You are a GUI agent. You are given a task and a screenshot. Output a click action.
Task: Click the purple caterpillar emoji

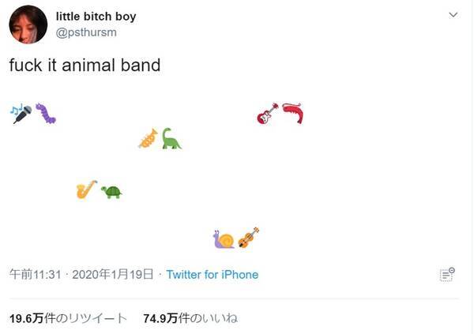[x=46, y=114]
